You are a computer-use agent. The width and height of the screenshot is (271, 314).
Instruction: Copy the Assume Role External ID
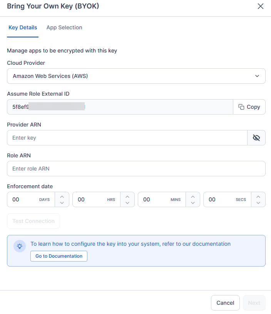pos(249,107)
